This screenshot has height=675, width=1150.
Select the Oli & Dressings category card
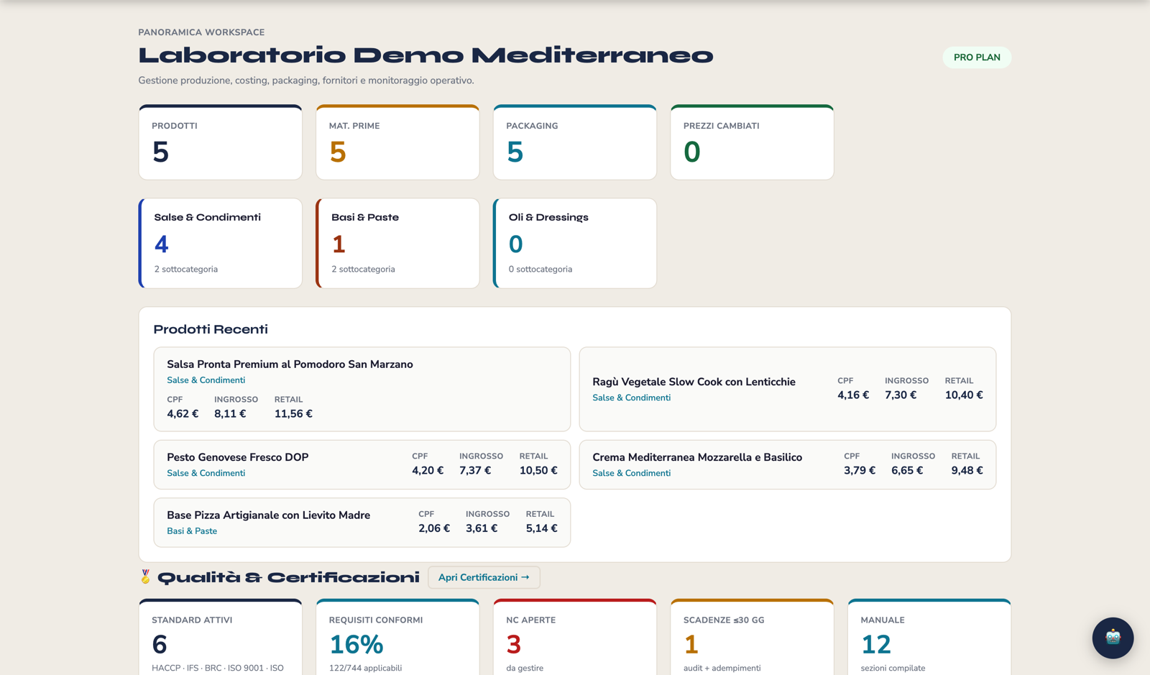pyautogui.click(x=575, y=244)
